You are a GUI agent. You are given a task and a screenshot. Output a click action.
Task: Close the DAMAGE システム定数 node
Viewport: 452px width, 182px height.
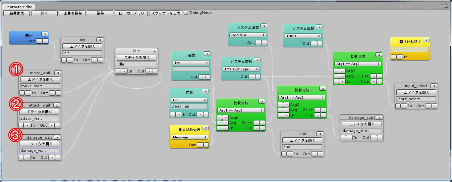click(264, 26)
